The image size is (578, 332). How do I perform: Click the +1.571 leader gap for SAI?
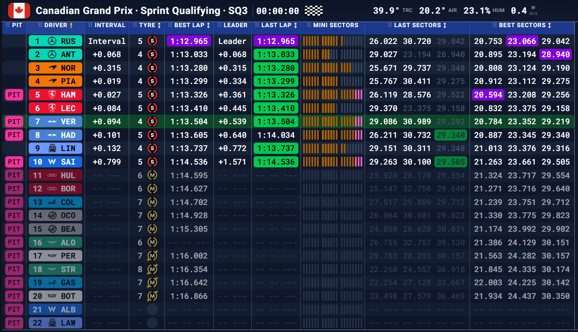(x=233, y=162)
